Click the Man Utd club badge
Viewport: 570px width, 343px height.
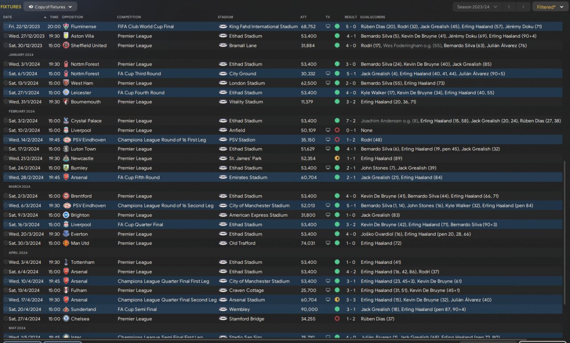(66, 243)
